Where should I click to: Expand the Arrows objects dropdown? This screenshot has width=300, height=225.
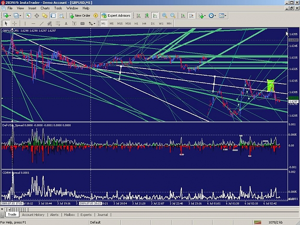point(92,24)
